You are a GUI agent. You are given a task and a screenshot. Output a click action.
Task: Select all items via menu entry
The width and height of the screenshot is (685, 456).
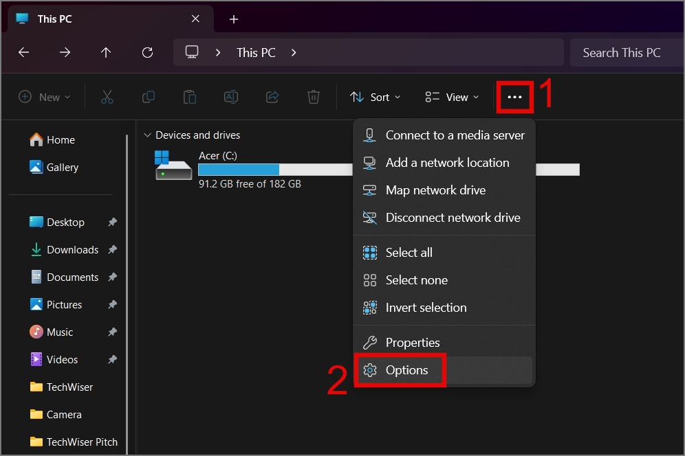(409, 252)
